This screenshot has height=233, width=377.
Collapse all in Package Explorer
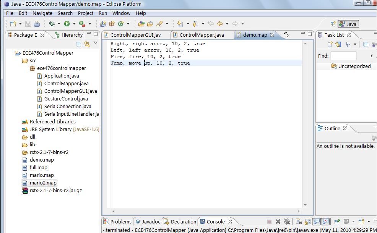click(x=79, y=44)
